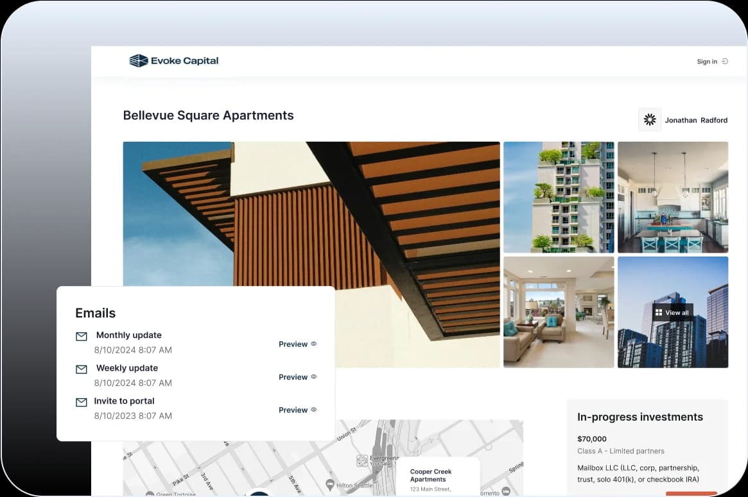Click the Sign in link
Image resolution: width=748 pixels, height=497 pixels.
707,62
